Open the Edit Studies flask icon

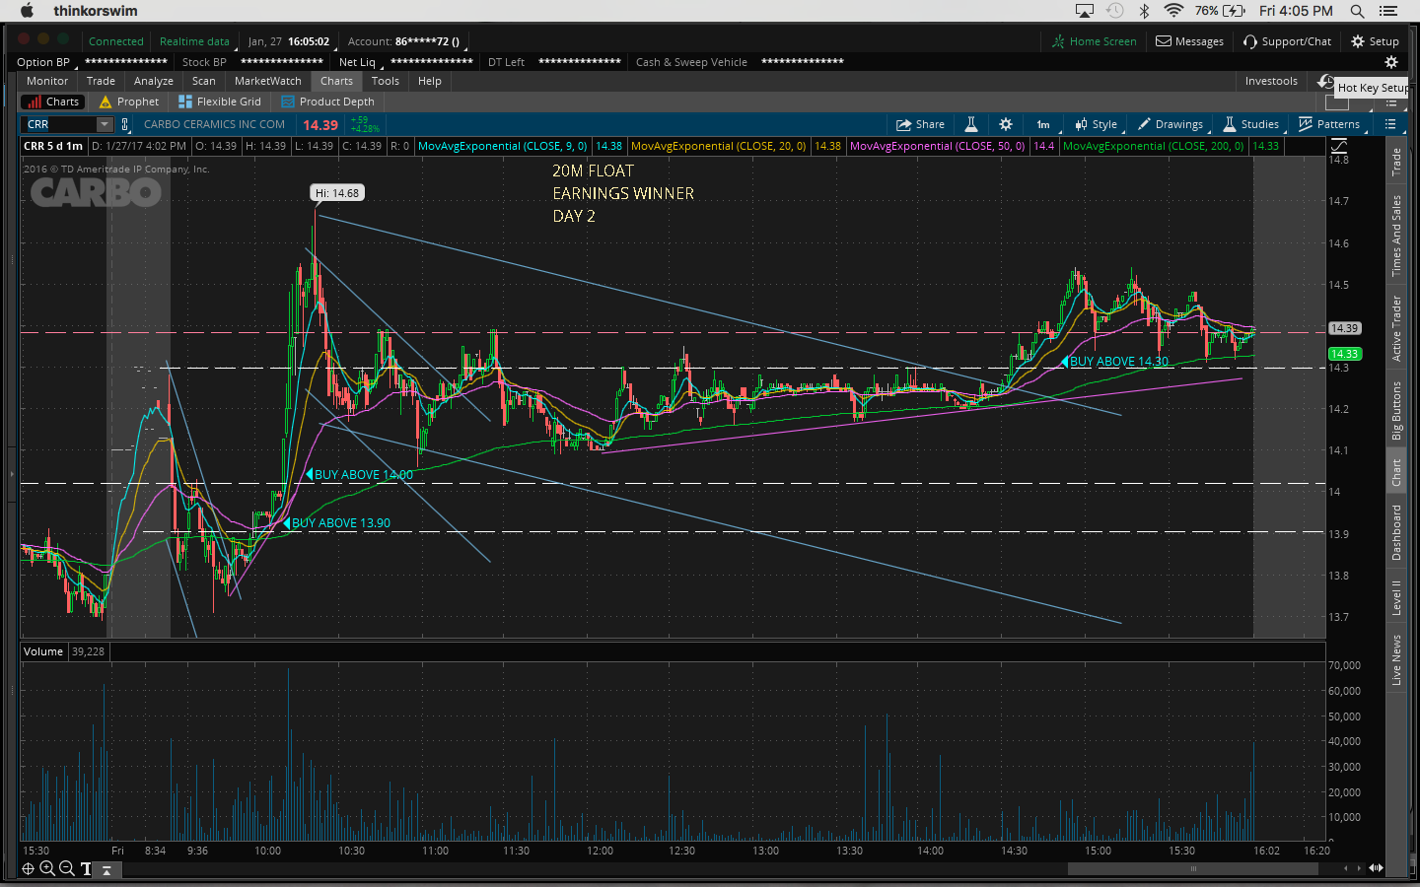tap(970, 124)
